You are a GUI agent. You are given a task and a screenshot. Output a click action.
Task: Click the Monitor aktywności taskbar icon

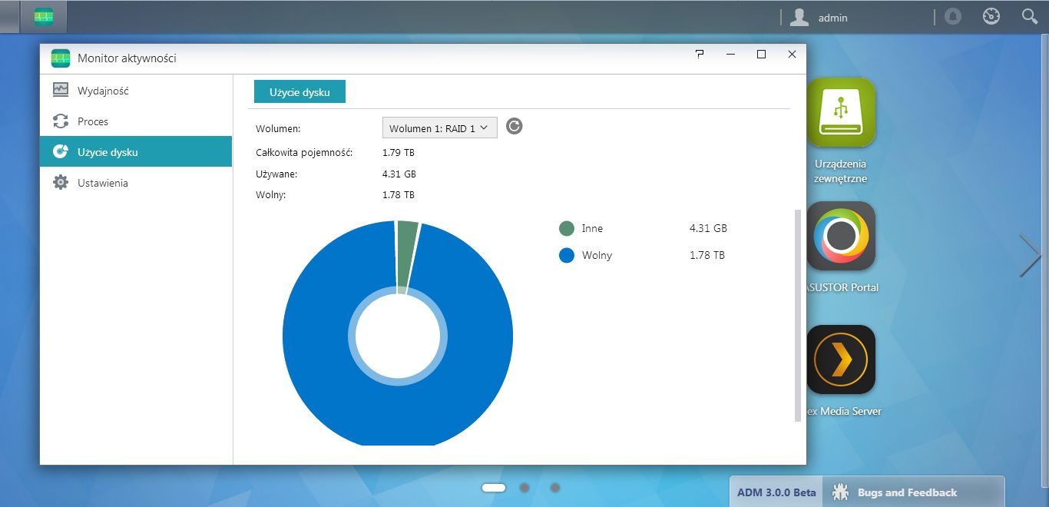44,17
